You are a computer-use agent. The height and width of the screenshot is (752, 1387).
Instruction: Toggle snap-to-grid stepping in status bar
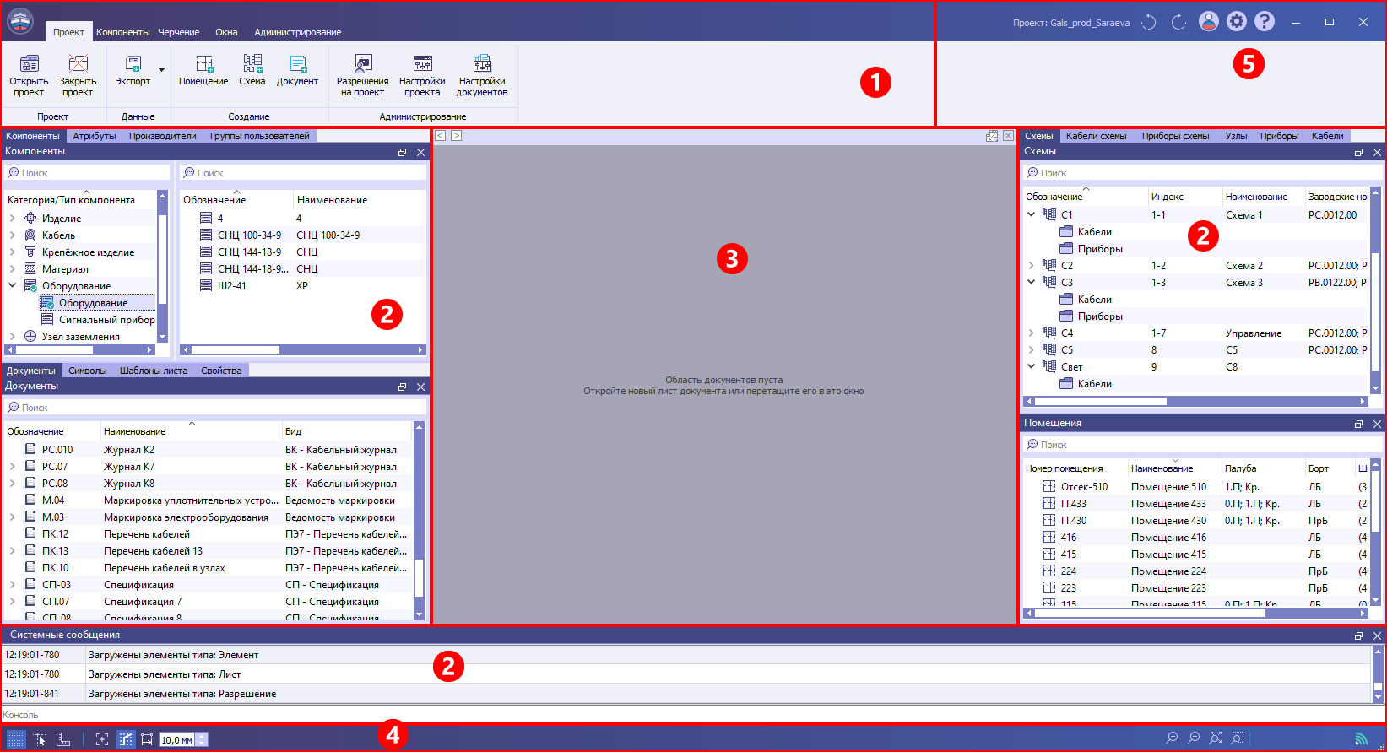click(125, 739)
